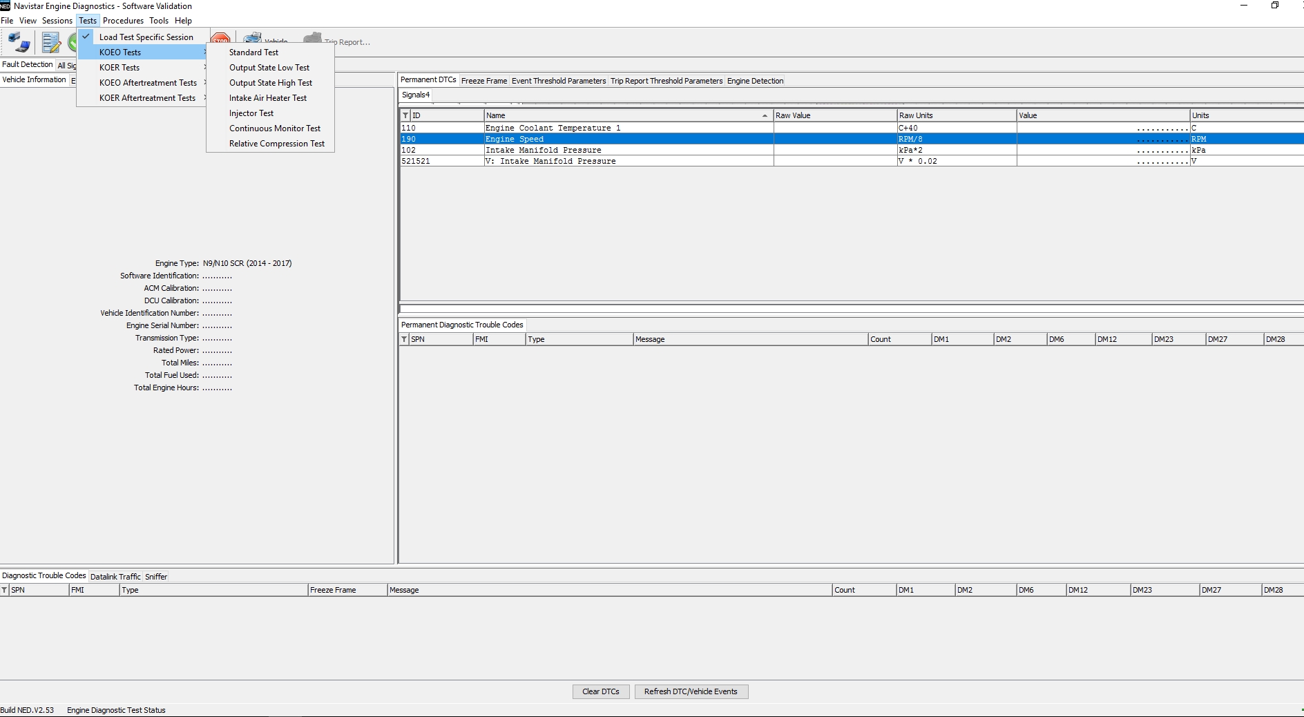Click the filter icon in the bottom DTC table
The width and height of the screenshot is (1304, 717).
point(5,591)
